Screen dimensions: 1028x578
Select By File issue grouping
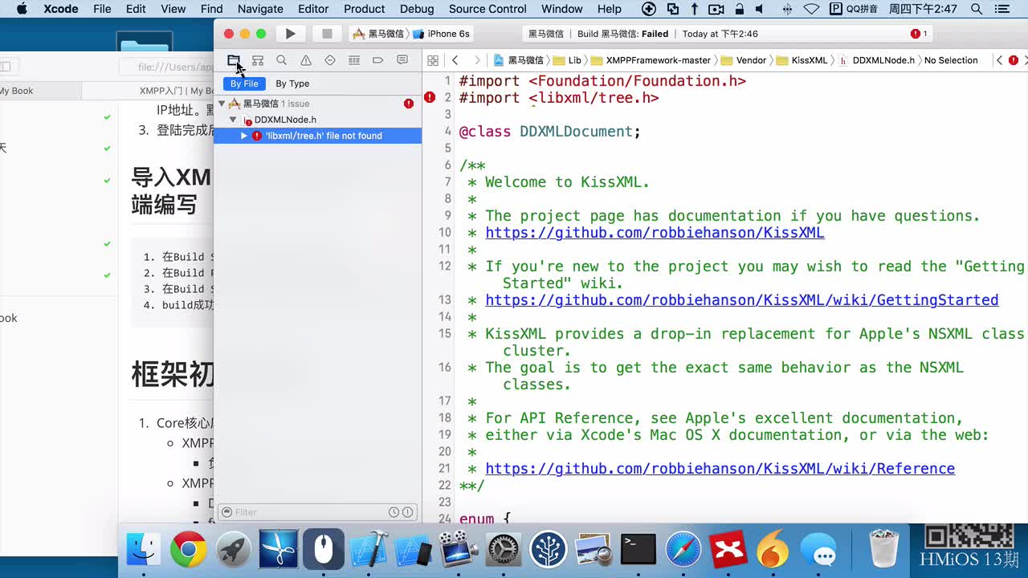(x=244, y=83)
